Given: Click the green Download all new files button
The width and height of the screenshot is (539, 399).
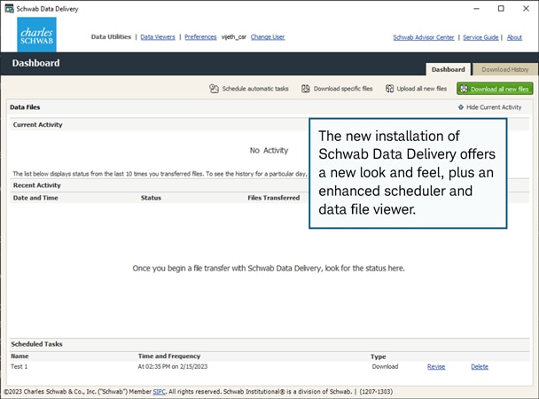Looking at the screenshot, I should (495, 89).
